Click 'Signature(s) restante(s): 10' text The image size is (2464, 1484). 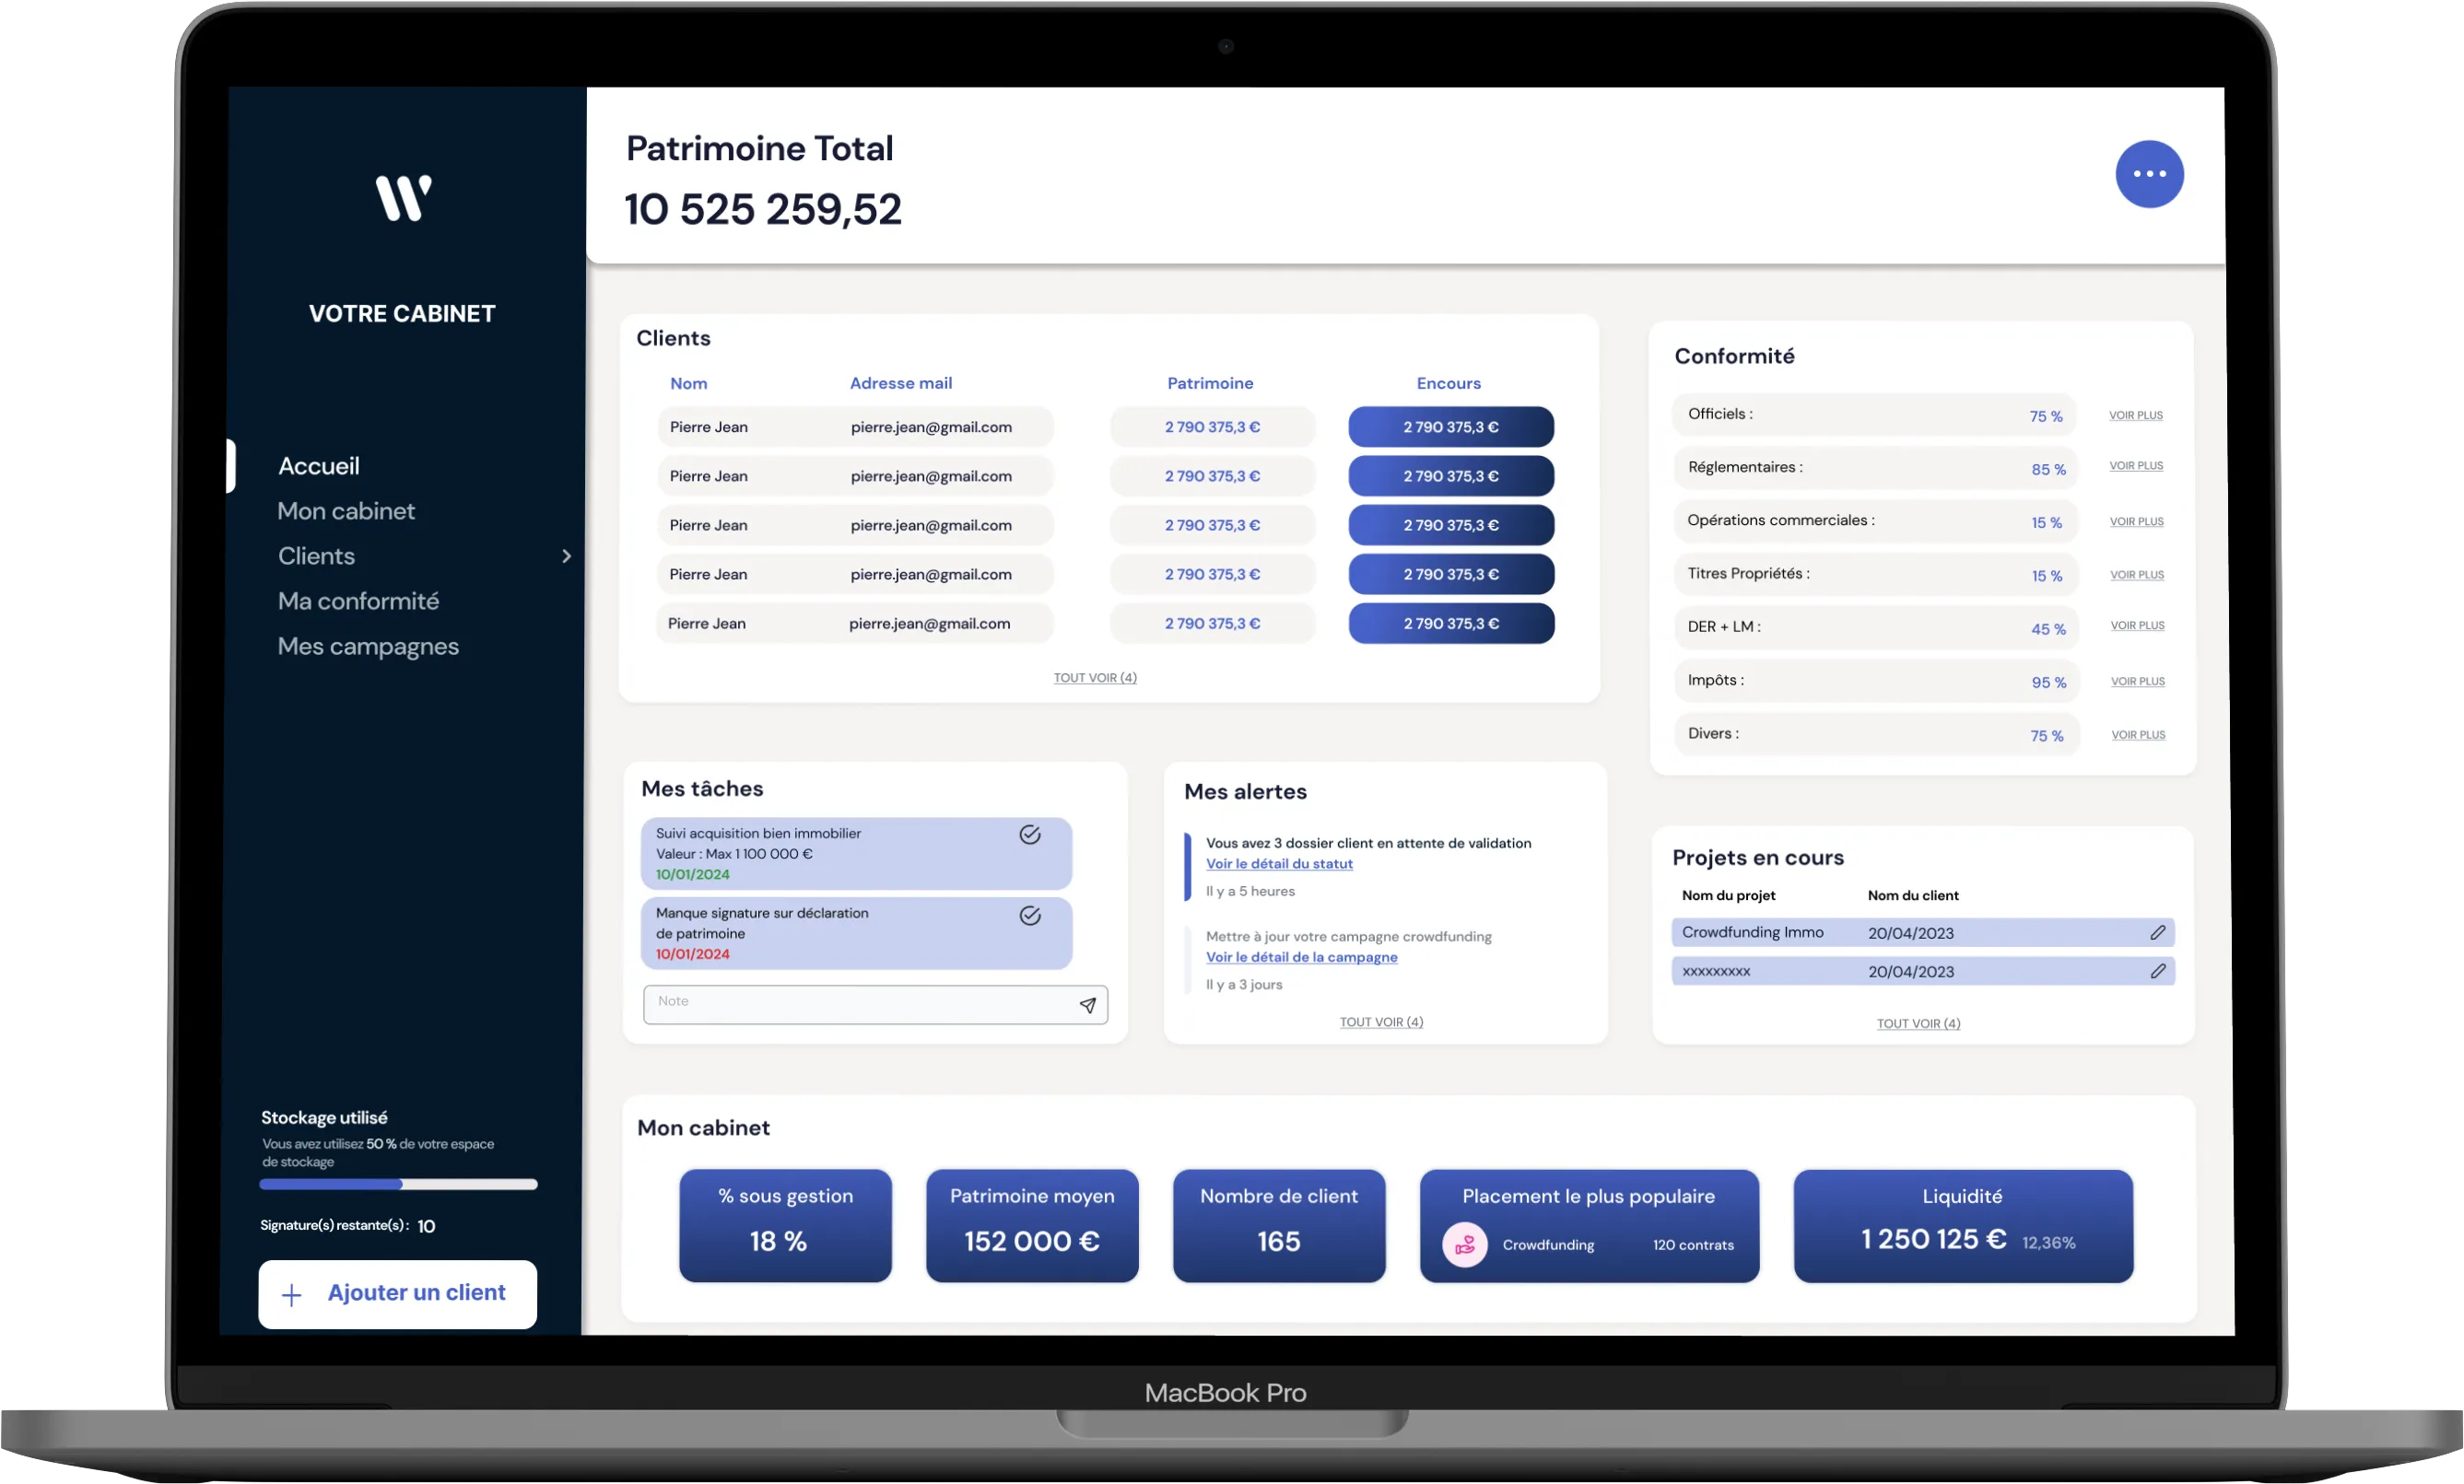click(x=347, y=1226)
